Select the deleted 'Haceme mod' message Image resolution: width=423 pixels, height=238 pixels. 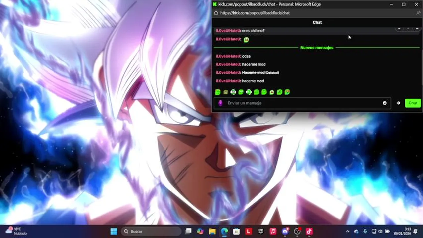pos(253,73)
